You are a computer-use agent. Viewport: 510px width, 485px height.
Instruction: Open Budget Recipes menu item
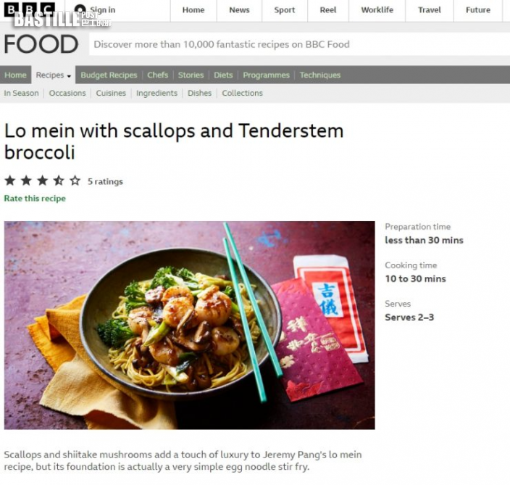pyautogui.click(x=109, y=75)
